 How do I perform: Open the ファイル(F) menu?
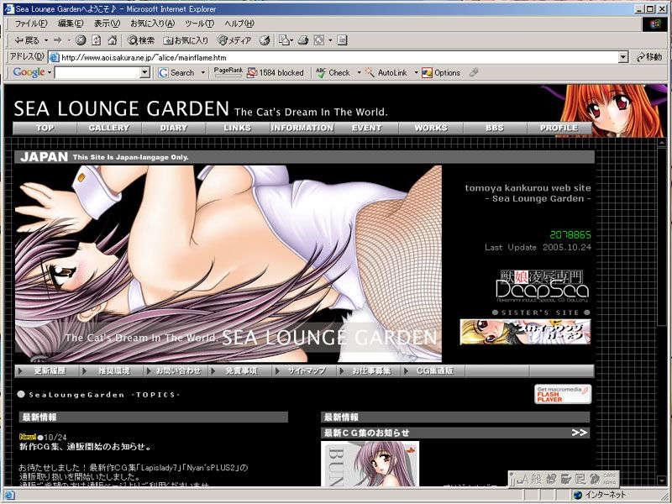pos(31,24)
